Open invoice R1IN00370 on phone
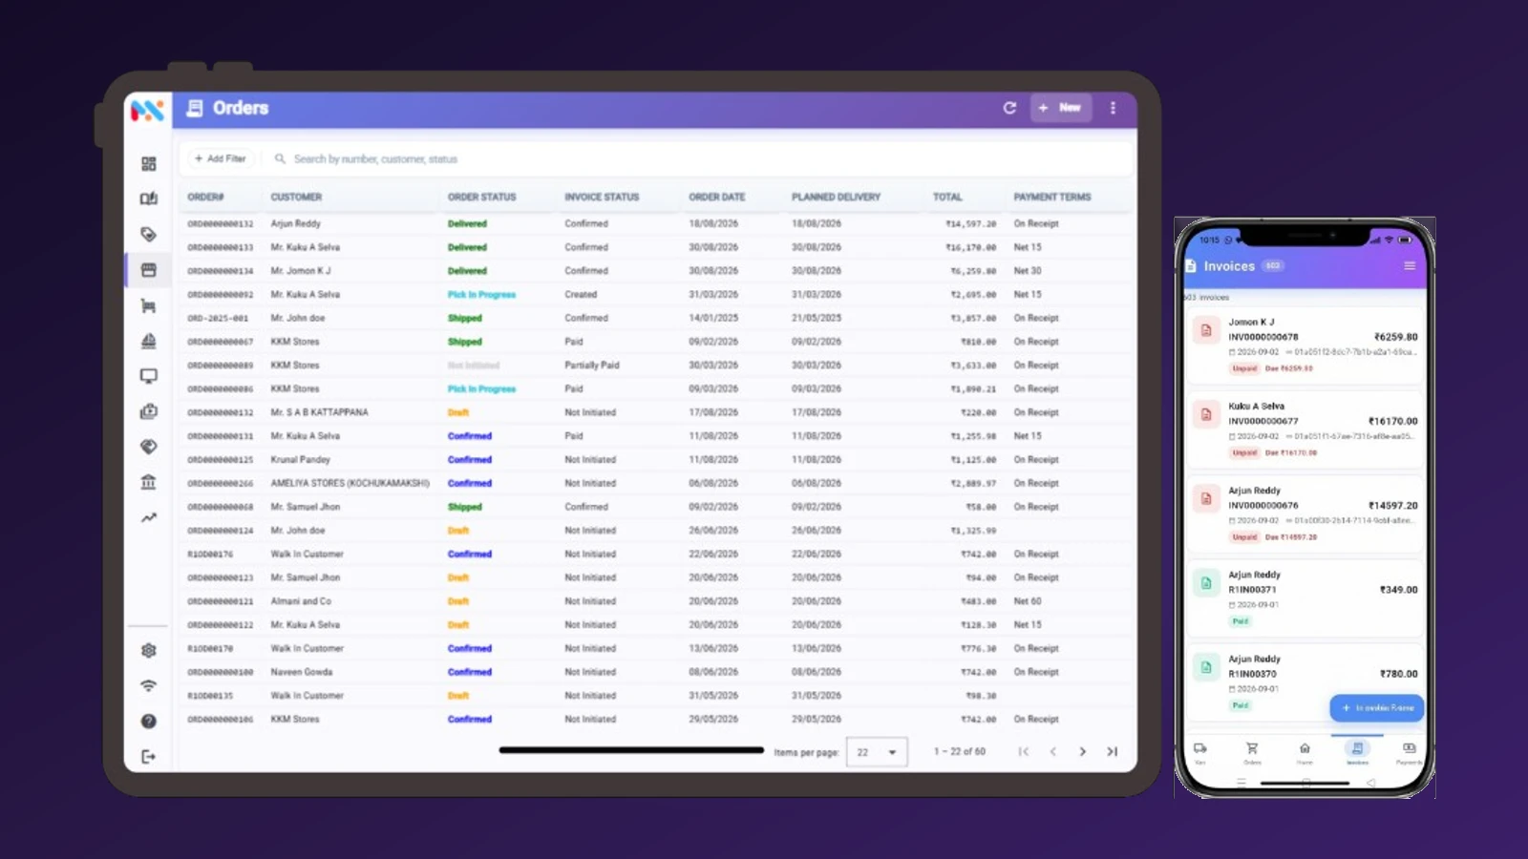Viewport: 1528px width, 859px height. point(1305,681)
